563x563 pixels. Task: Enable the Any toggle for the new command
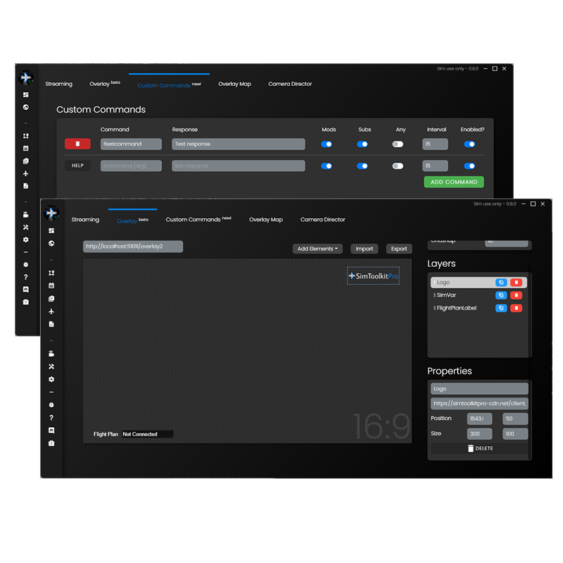coord(398,165)
